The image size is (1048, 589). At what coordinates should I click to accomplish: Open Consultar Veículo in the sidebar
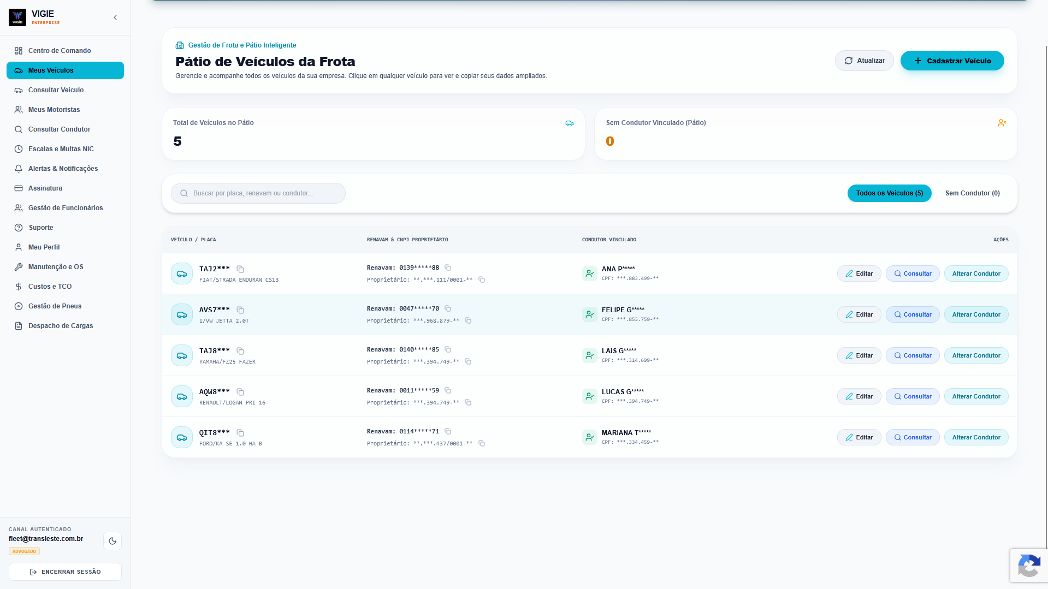click(65, 90)
